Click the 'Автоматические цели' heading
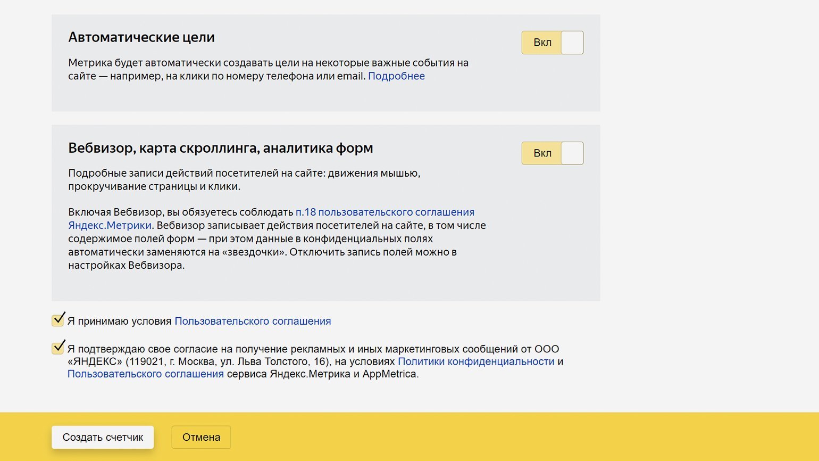 point(141,37)
